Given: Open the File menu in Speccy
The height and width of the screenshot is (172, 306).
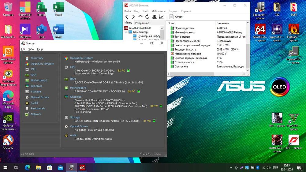Looking at the screenshot, I should [23, 49].
